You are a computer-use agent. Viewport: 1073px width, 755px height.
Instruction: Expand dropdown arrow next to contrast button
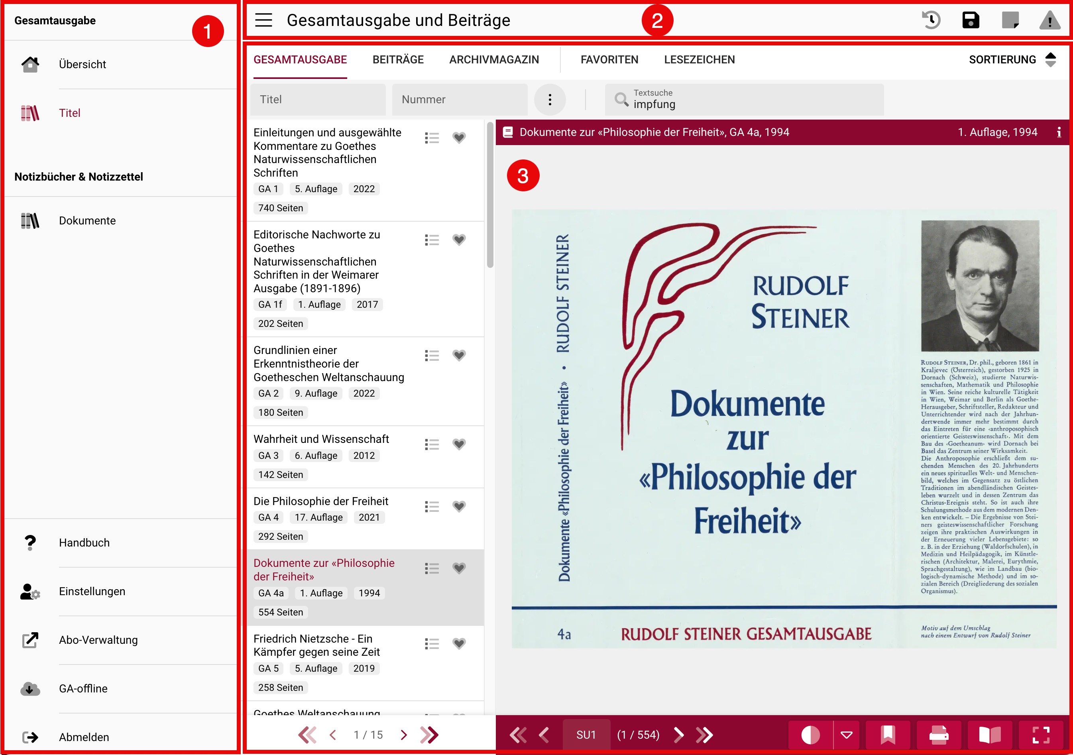pyautogui.click(x=846, y=734)
